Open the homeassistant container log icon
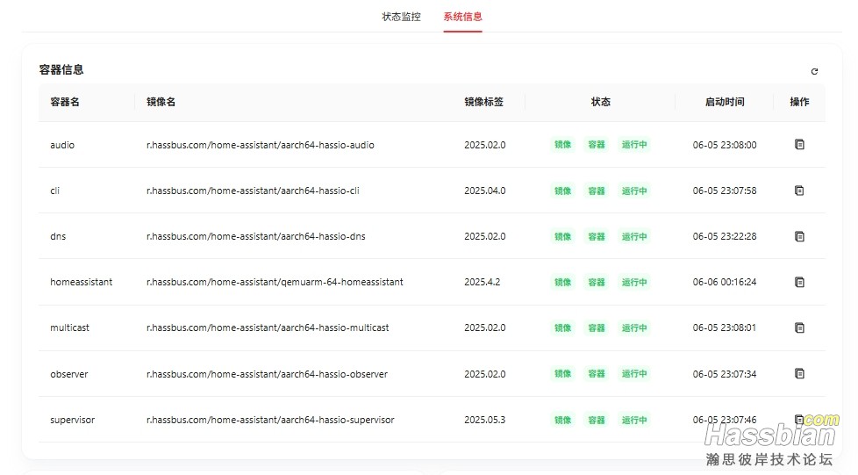 pyautogui.click(x=799, y=282)
